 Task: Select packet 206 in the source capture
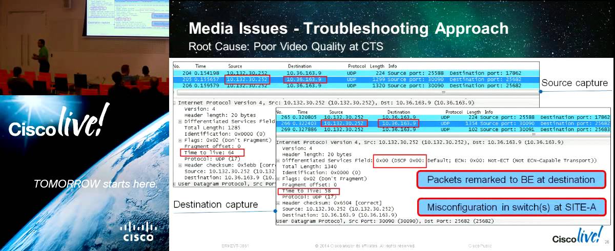(x=356, y=86)
